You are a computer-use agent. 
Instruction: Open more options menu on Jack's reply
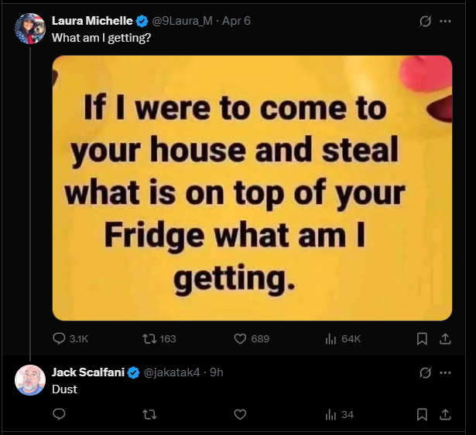[445, 373]
